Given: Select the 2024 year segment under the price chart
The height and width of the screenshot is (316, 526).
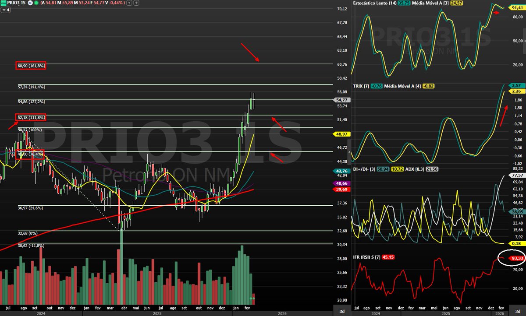Looking at the screenshot, I should 41,313.
